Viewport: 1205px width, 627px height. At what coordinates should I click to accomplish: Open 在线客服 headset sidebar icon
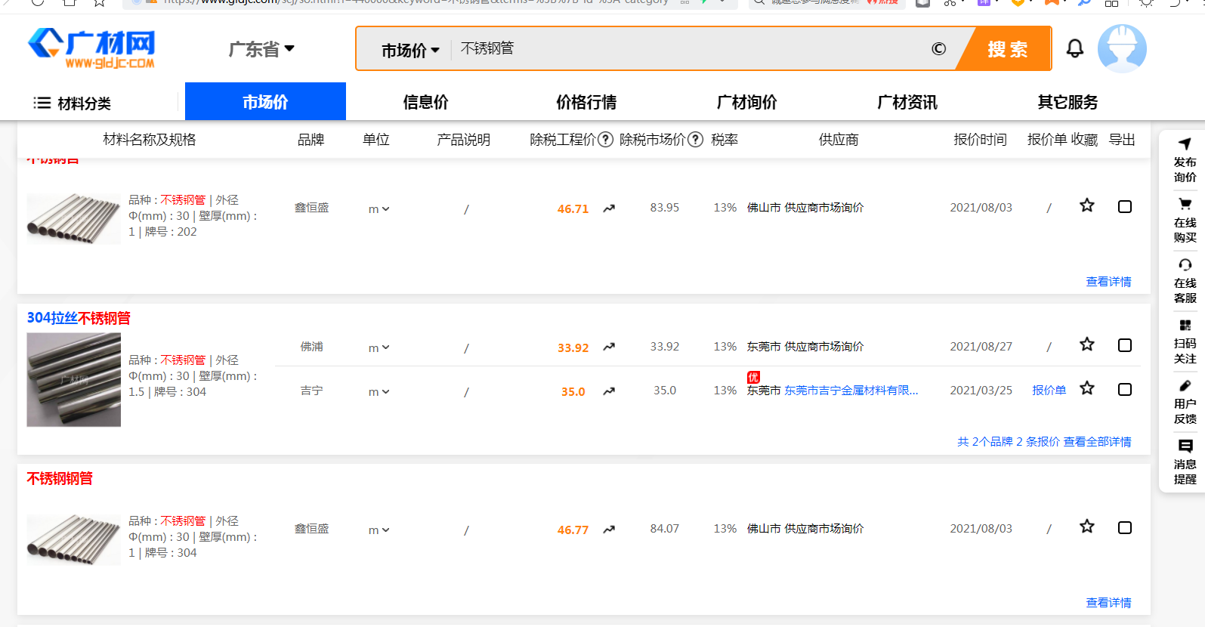click(1185, 264)
